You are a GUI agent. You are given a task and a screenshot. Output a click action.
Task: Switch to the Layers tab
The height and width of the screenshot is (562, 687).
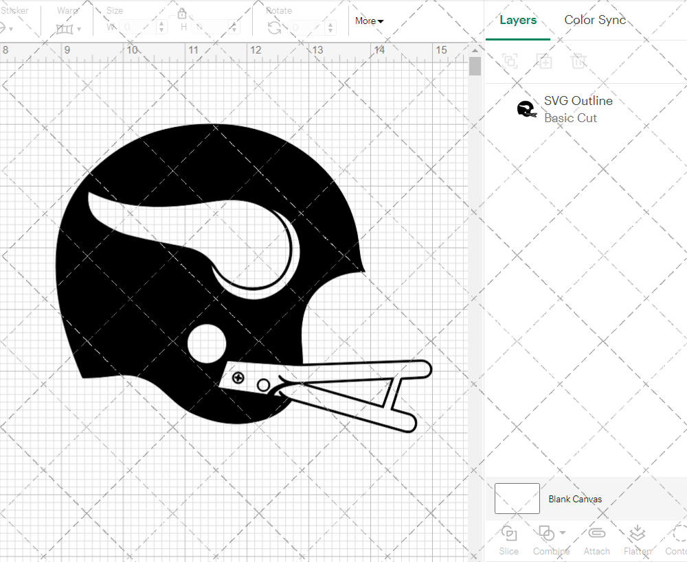518,20
